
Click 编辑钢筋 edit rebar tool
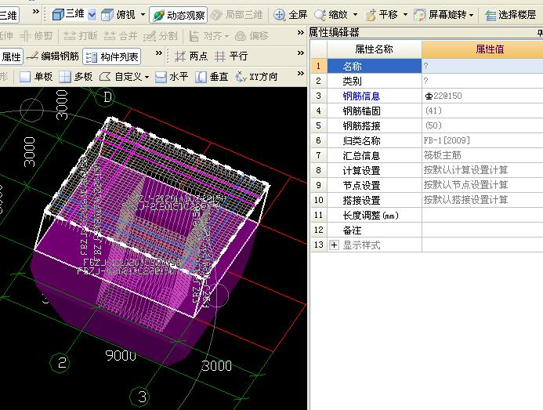point(52,56)
